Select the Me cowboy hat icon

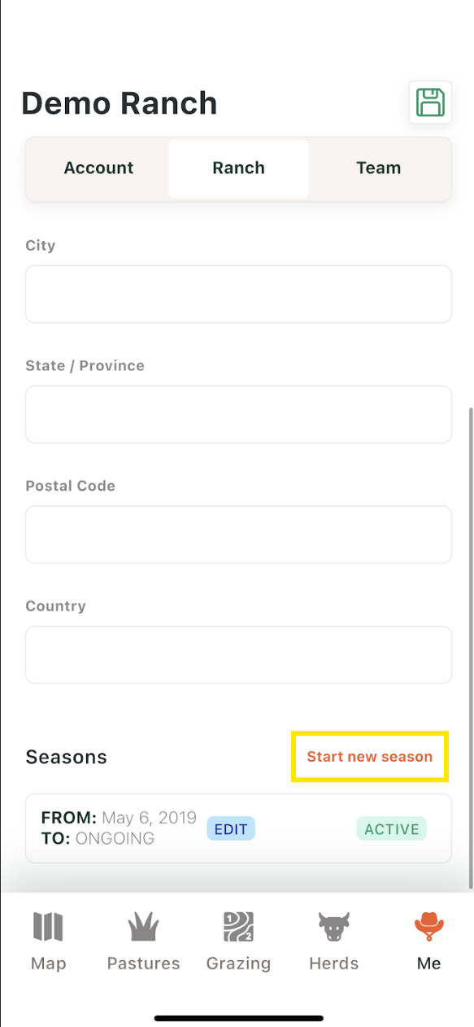428,926
